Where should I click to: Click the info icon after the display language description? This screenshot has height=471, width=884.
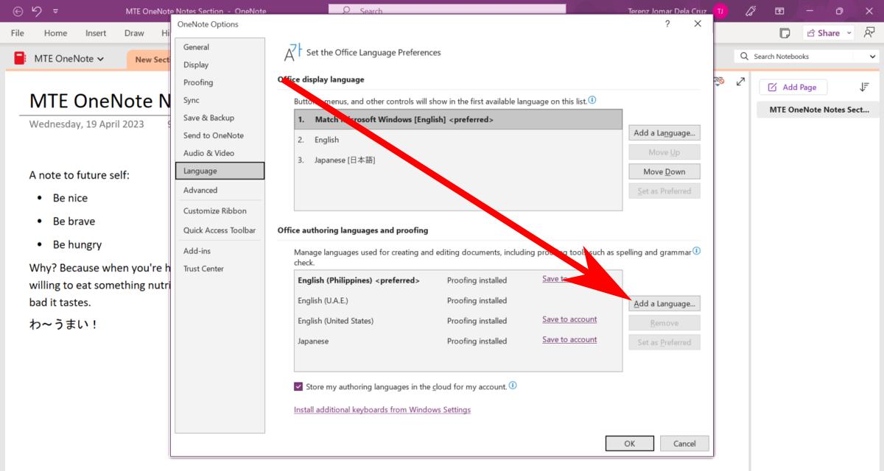[x=592, y=100]
